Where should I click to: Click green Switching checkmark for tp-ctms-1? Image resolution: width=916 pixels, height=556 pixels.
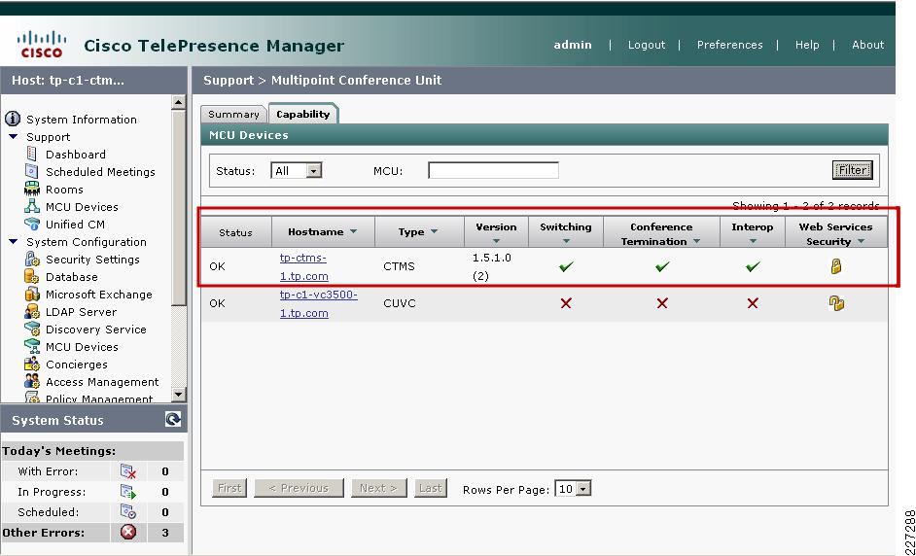point(566,267)
